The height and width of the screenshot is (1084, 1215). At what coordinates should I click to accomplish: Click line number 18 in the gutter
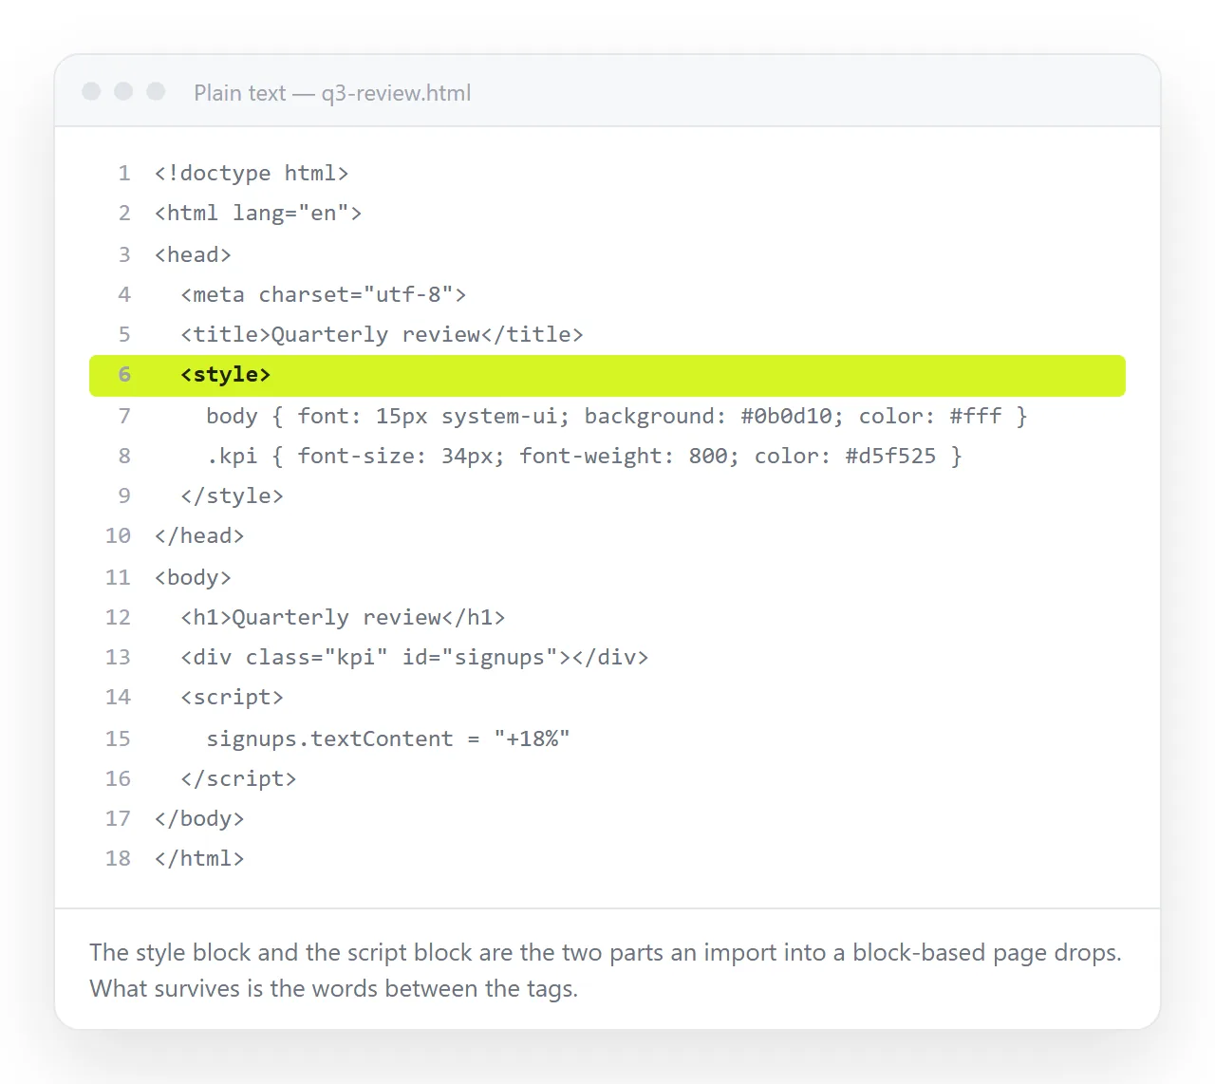point(118,858)
